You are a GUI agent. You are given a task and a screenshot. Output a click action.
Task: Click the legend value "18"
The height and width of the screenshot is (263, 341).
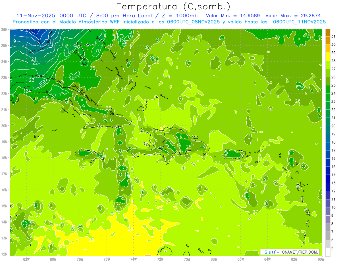[x=334, y=142]
